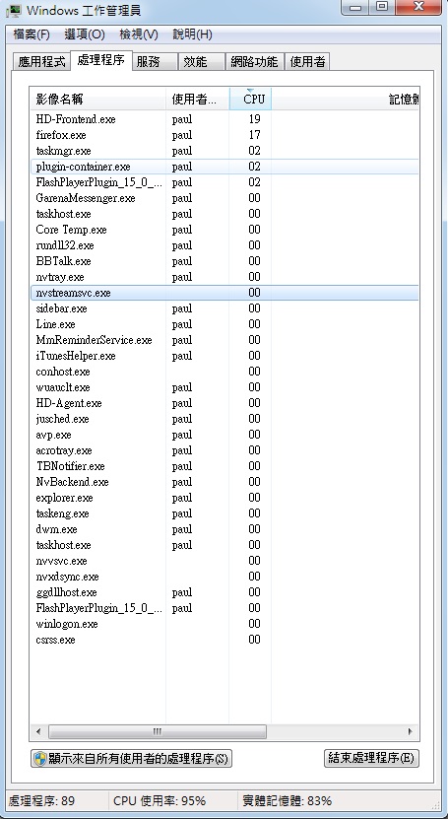Select the sidebar.exe process
The width and height of the screenshot is (448, 819).
click(x=224, y=308)
